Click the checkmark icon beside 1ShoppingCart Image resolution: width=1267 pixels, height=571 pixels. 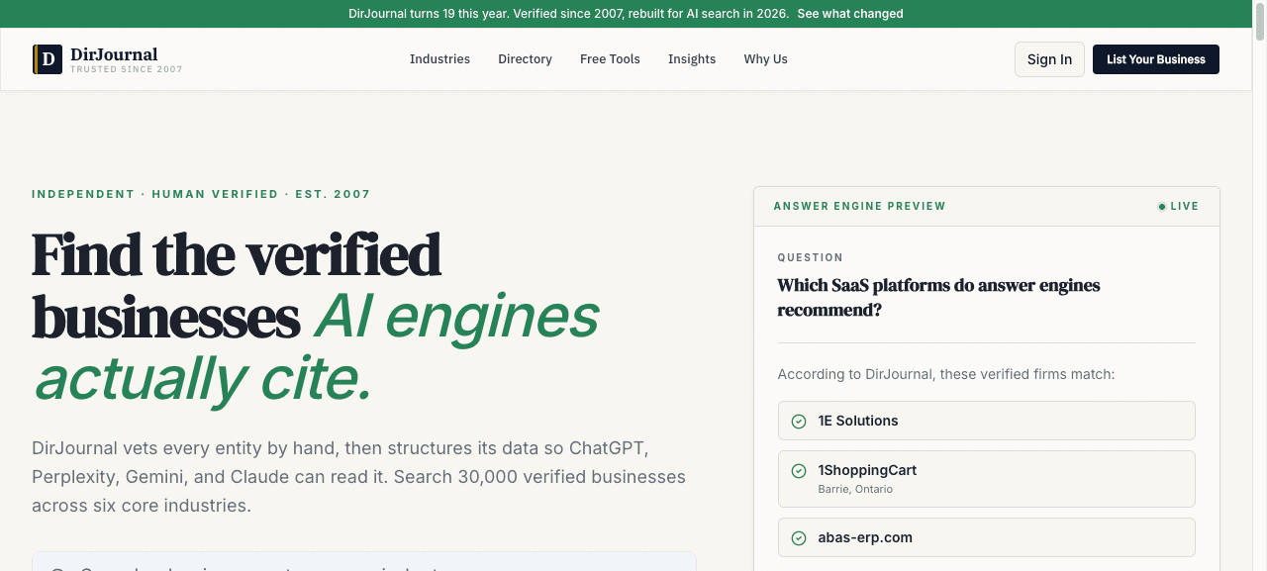point(799,471)
